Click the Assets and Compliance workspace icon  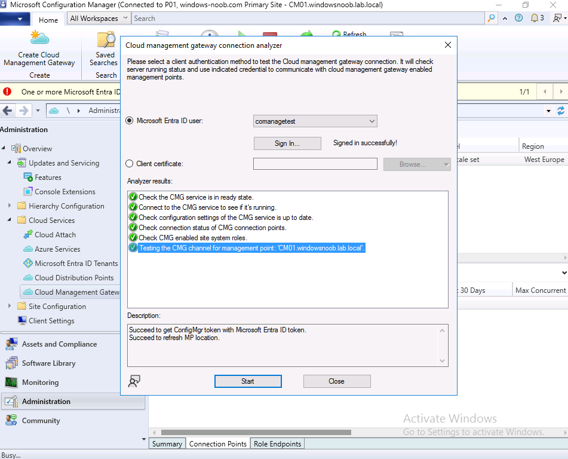(x=11, y=344)
